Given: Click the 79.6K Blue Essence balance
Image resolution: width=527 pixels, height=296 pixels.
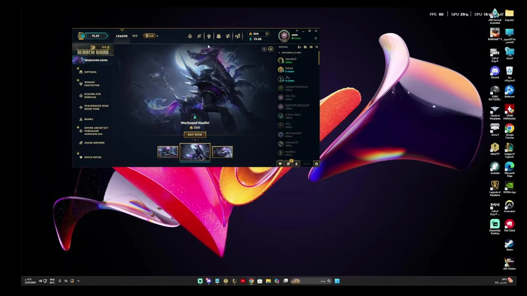Looking at the screenshot, I should coord(256,39).
